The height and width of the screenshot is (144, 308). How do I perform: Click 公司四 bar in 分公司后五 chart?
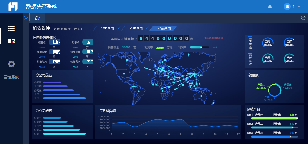(x=55, y=122)
